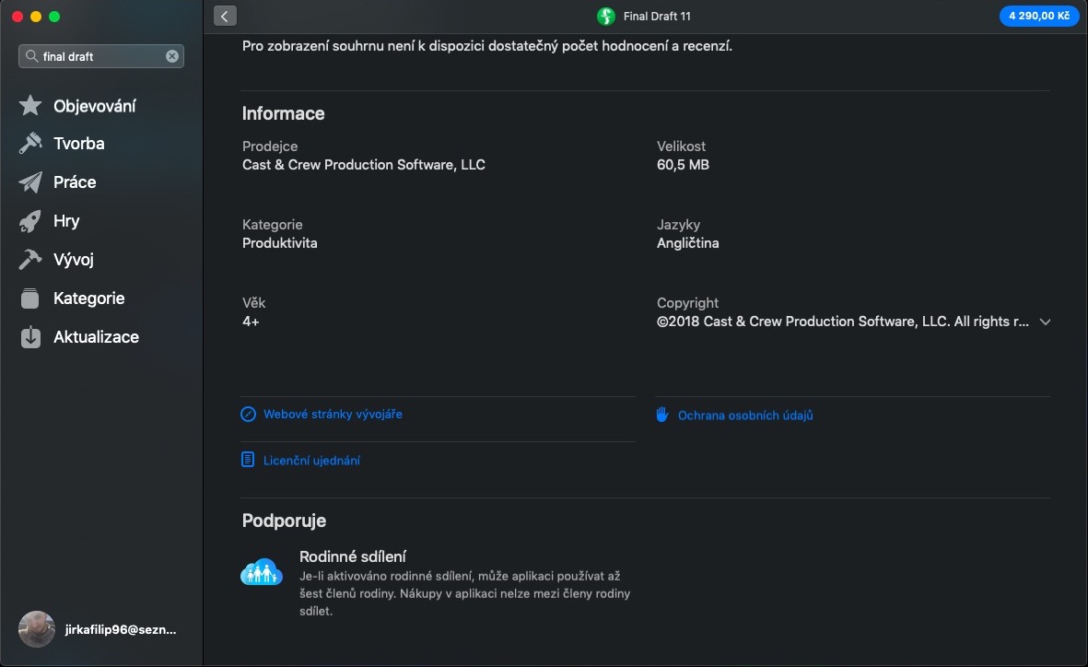Viewport: 1088px width, 667px height.
Task: Click the privacy hand icon
Action: pos(661,415)
